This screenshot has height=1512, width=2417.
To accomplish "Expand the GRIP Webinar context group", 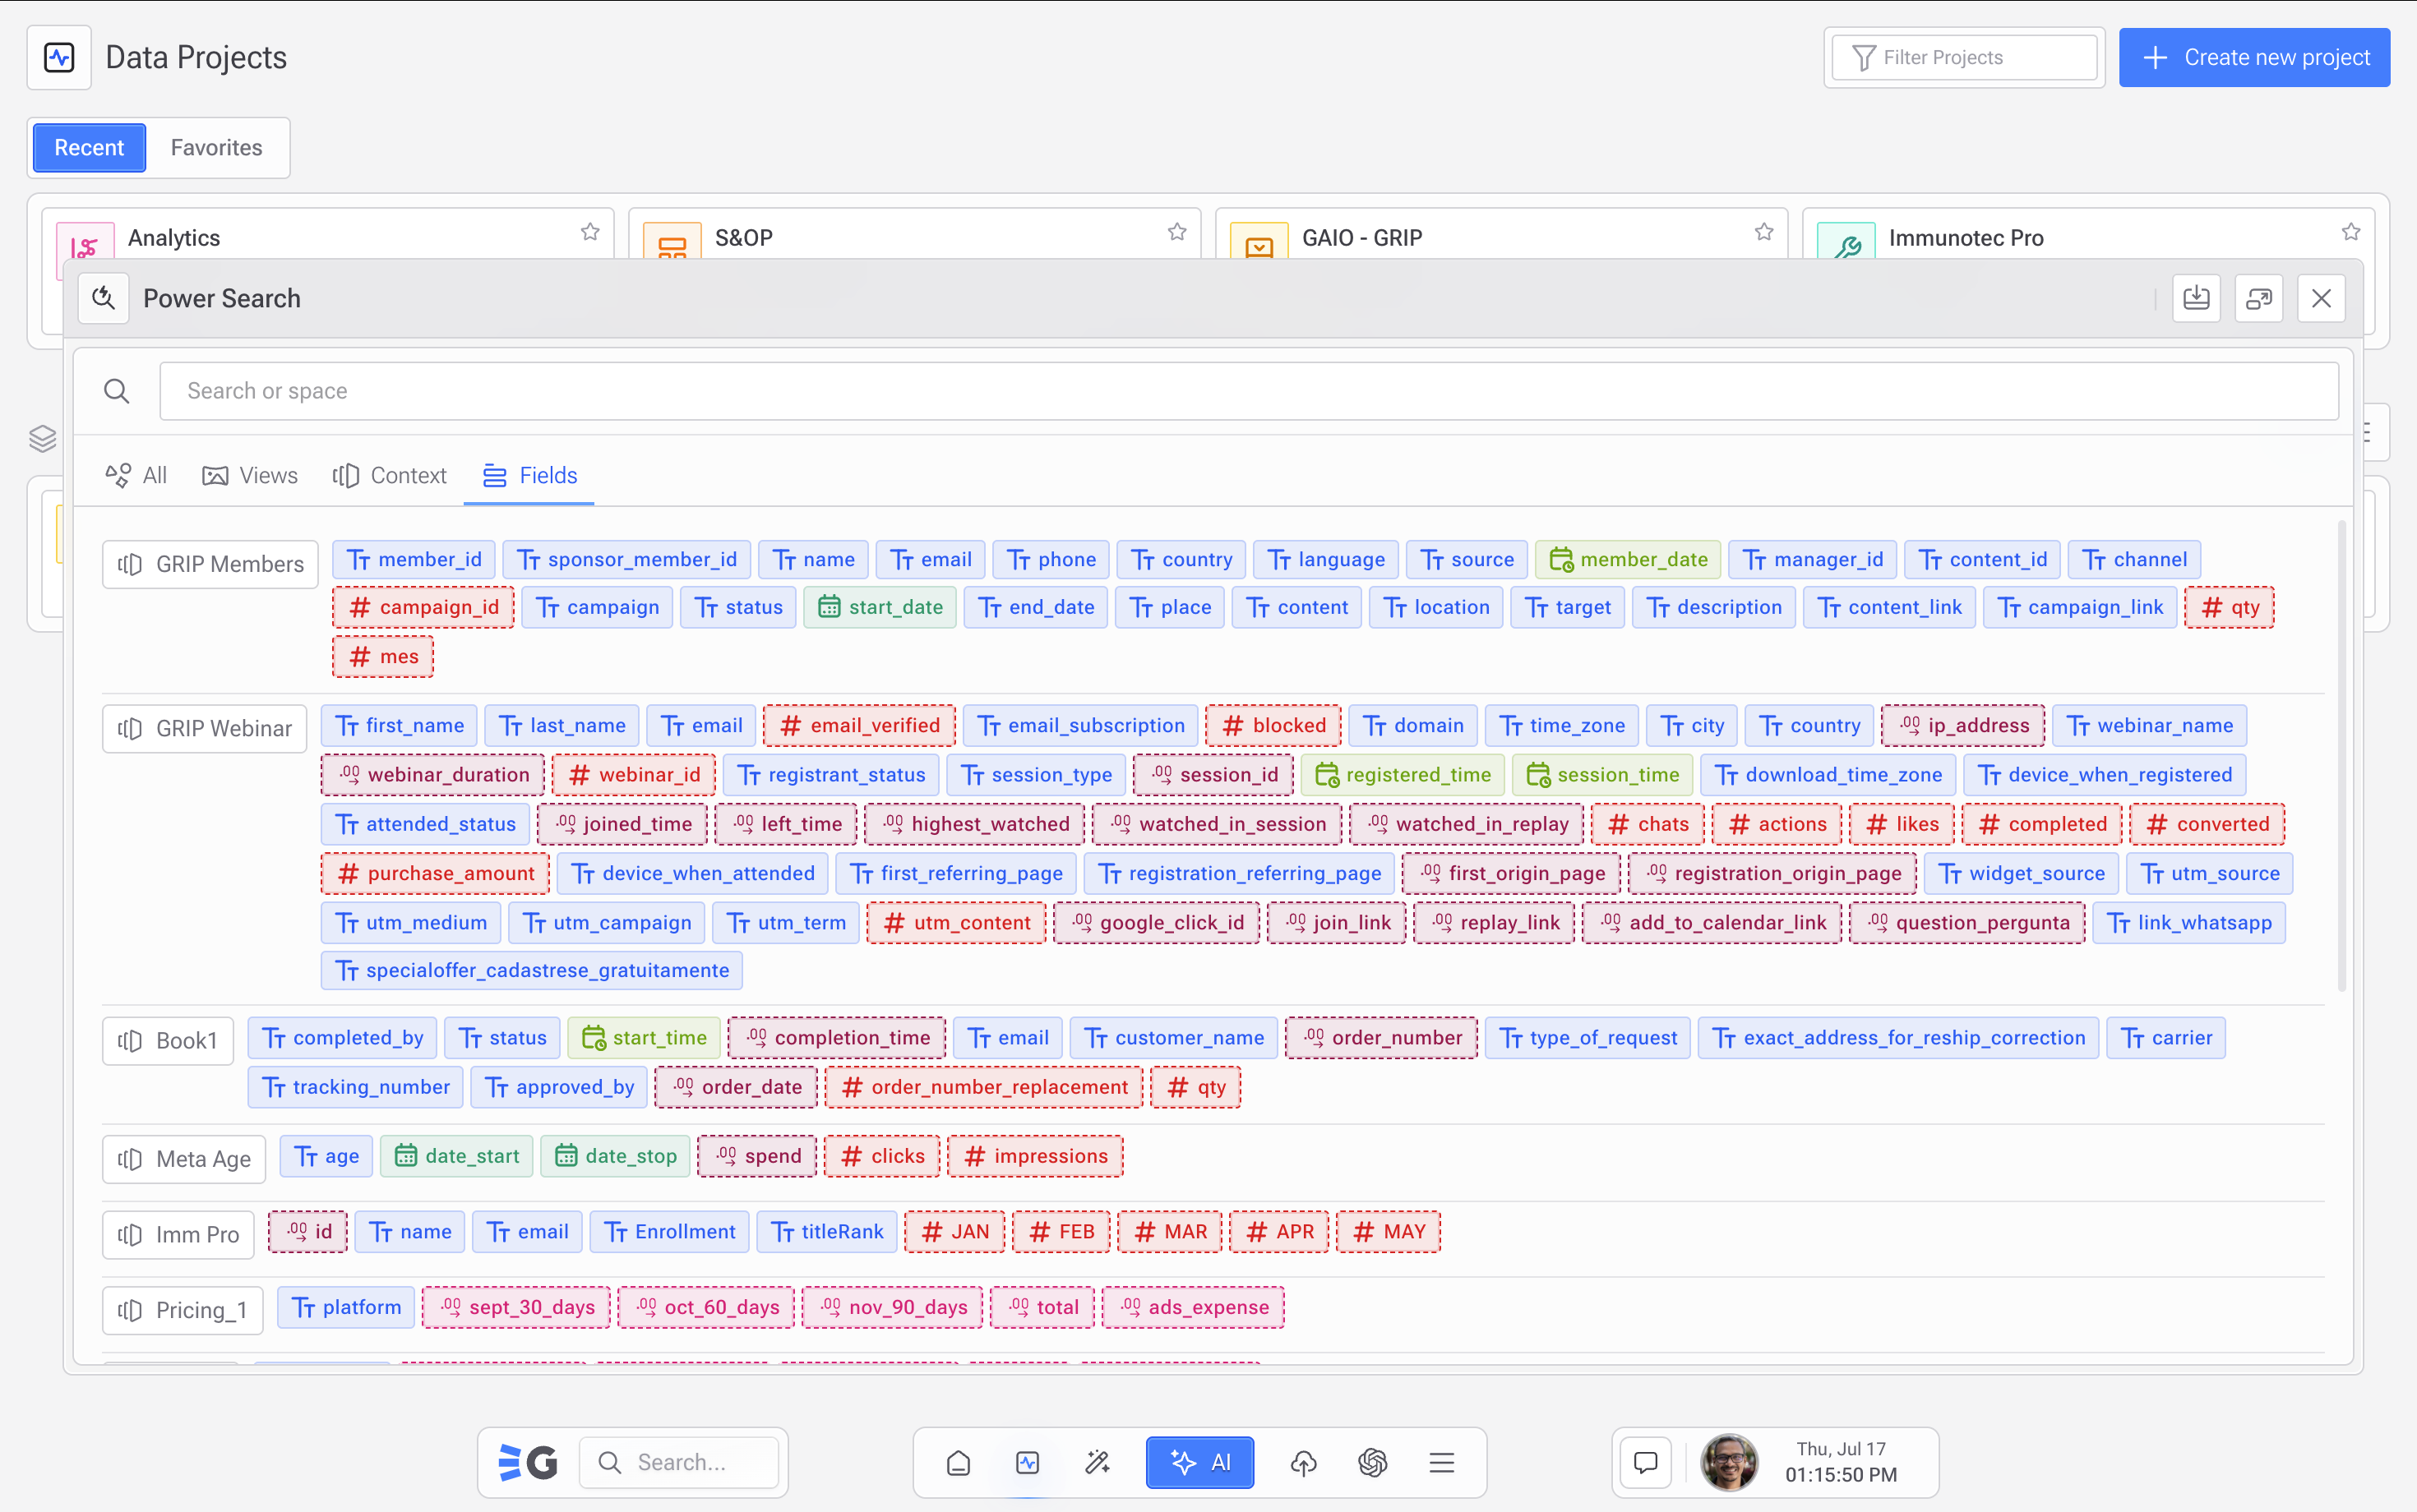I will pyautogui.click(x=204, y=728).
